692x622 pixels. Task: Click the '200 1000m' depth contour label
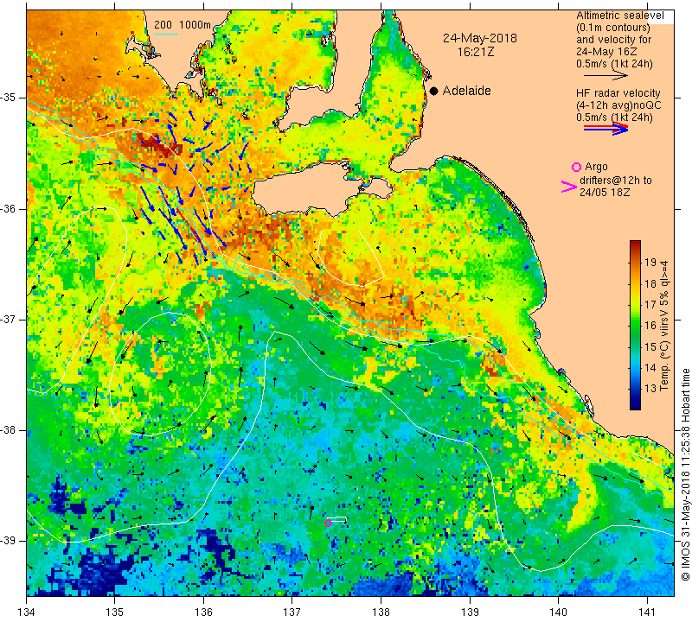[183, 25]
